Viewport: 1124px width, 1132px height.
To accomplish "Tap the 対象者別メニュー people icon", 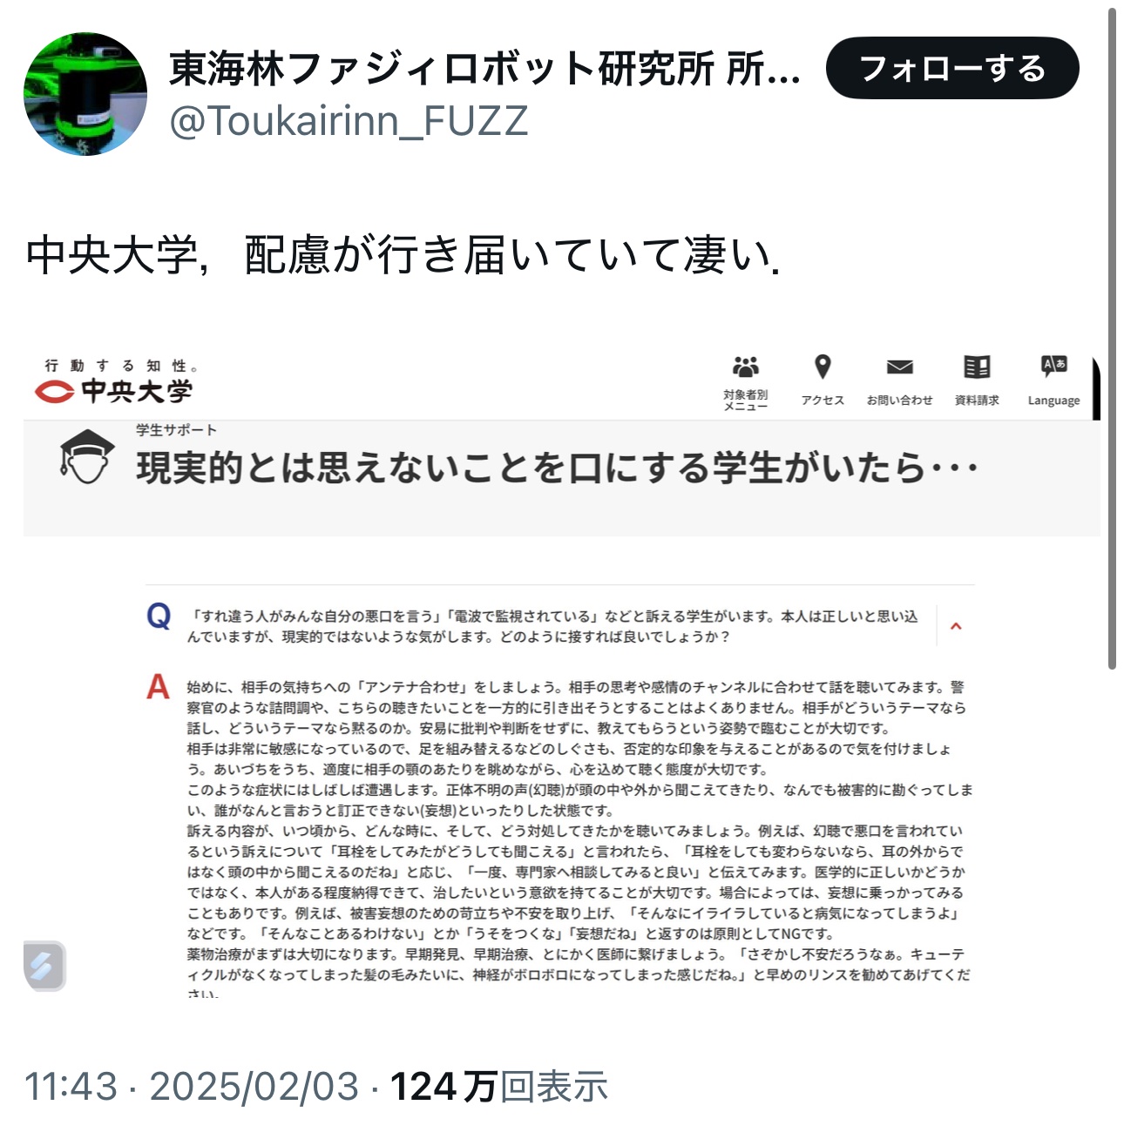I will 746,367.
